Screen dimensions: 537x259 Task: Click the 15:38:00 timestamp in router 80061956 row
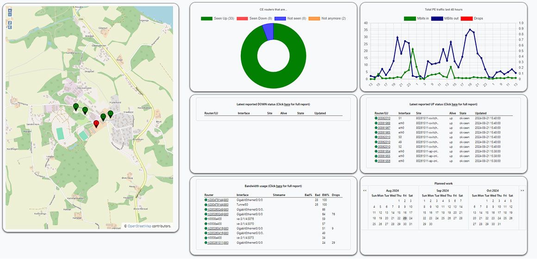487,161
